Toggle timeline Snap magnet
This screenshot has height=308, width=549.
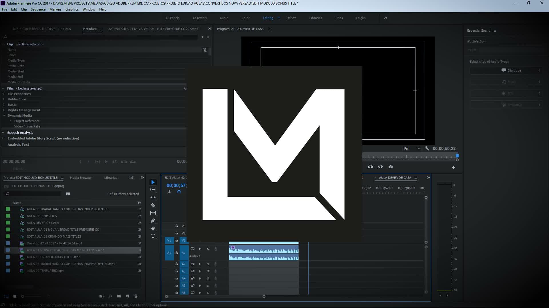point(179,192)
